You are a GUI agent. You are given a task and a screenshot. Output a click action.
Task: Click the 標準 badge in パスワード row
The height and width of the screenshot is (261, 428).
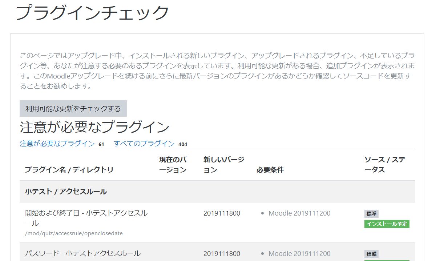click(x=371, y=254)
